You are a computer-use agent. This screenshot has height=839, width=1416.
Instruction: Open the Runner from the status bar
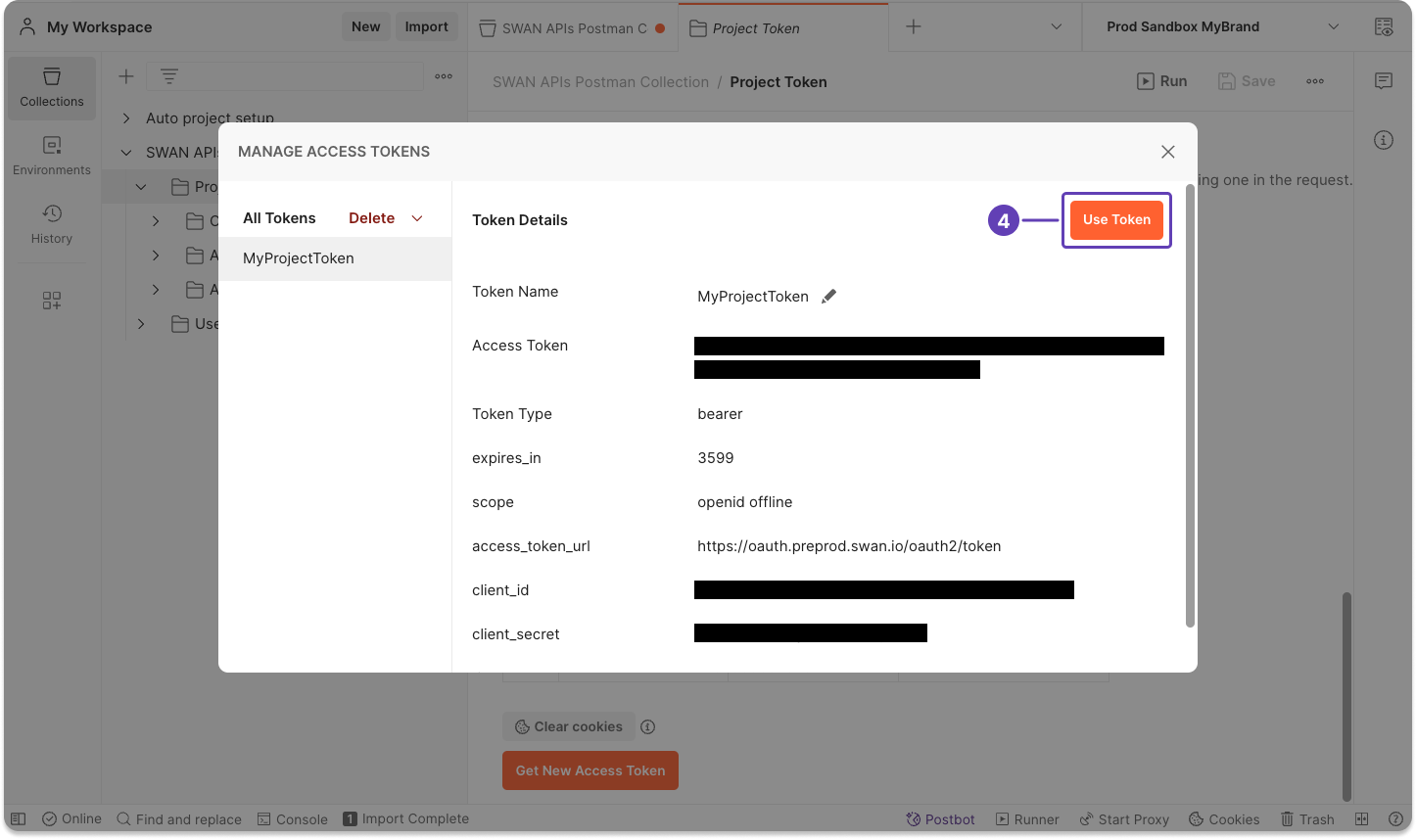1027,818
